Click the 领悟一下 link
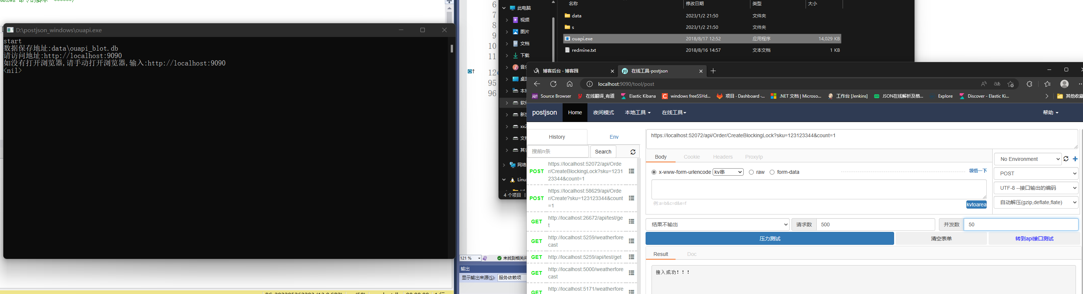1083x294 pixels. (x=978, y=170)
